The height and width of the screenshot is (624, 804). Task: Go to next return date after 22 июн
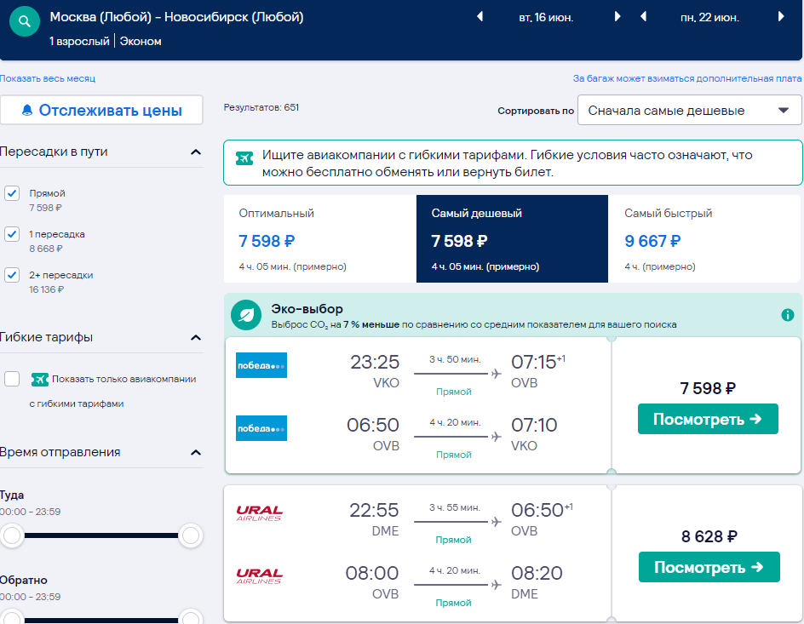coord(781,16)
